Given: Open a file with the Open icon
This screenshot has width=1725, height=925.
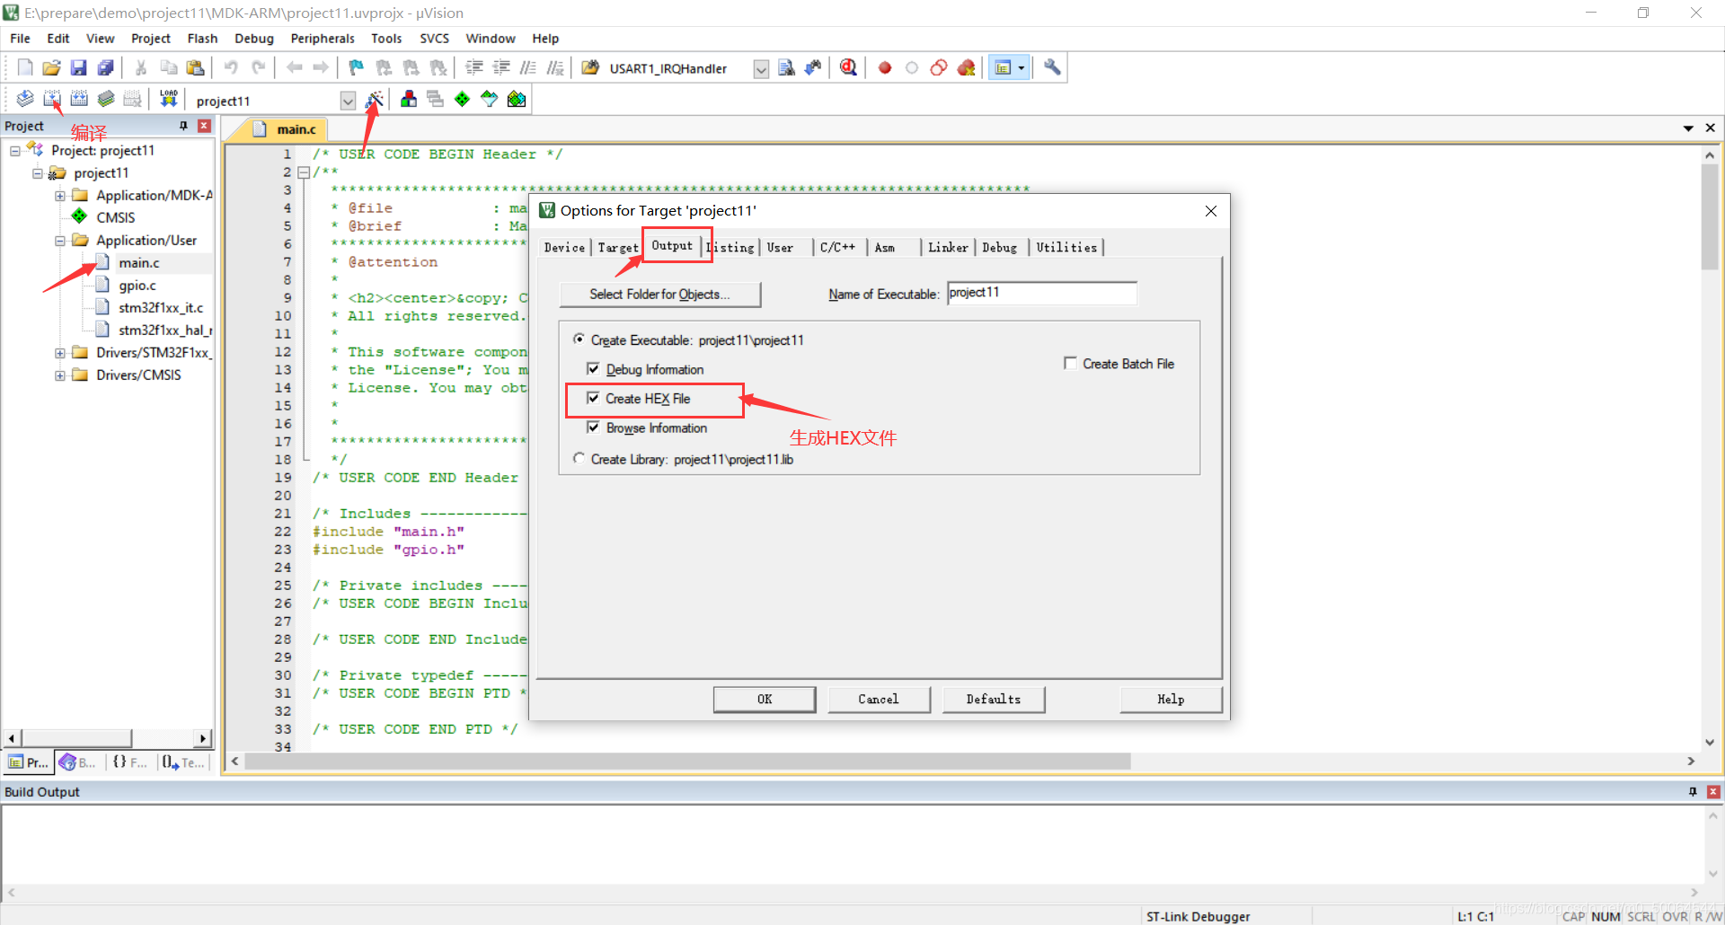Looking at the screenshot, I should point(52,68).
